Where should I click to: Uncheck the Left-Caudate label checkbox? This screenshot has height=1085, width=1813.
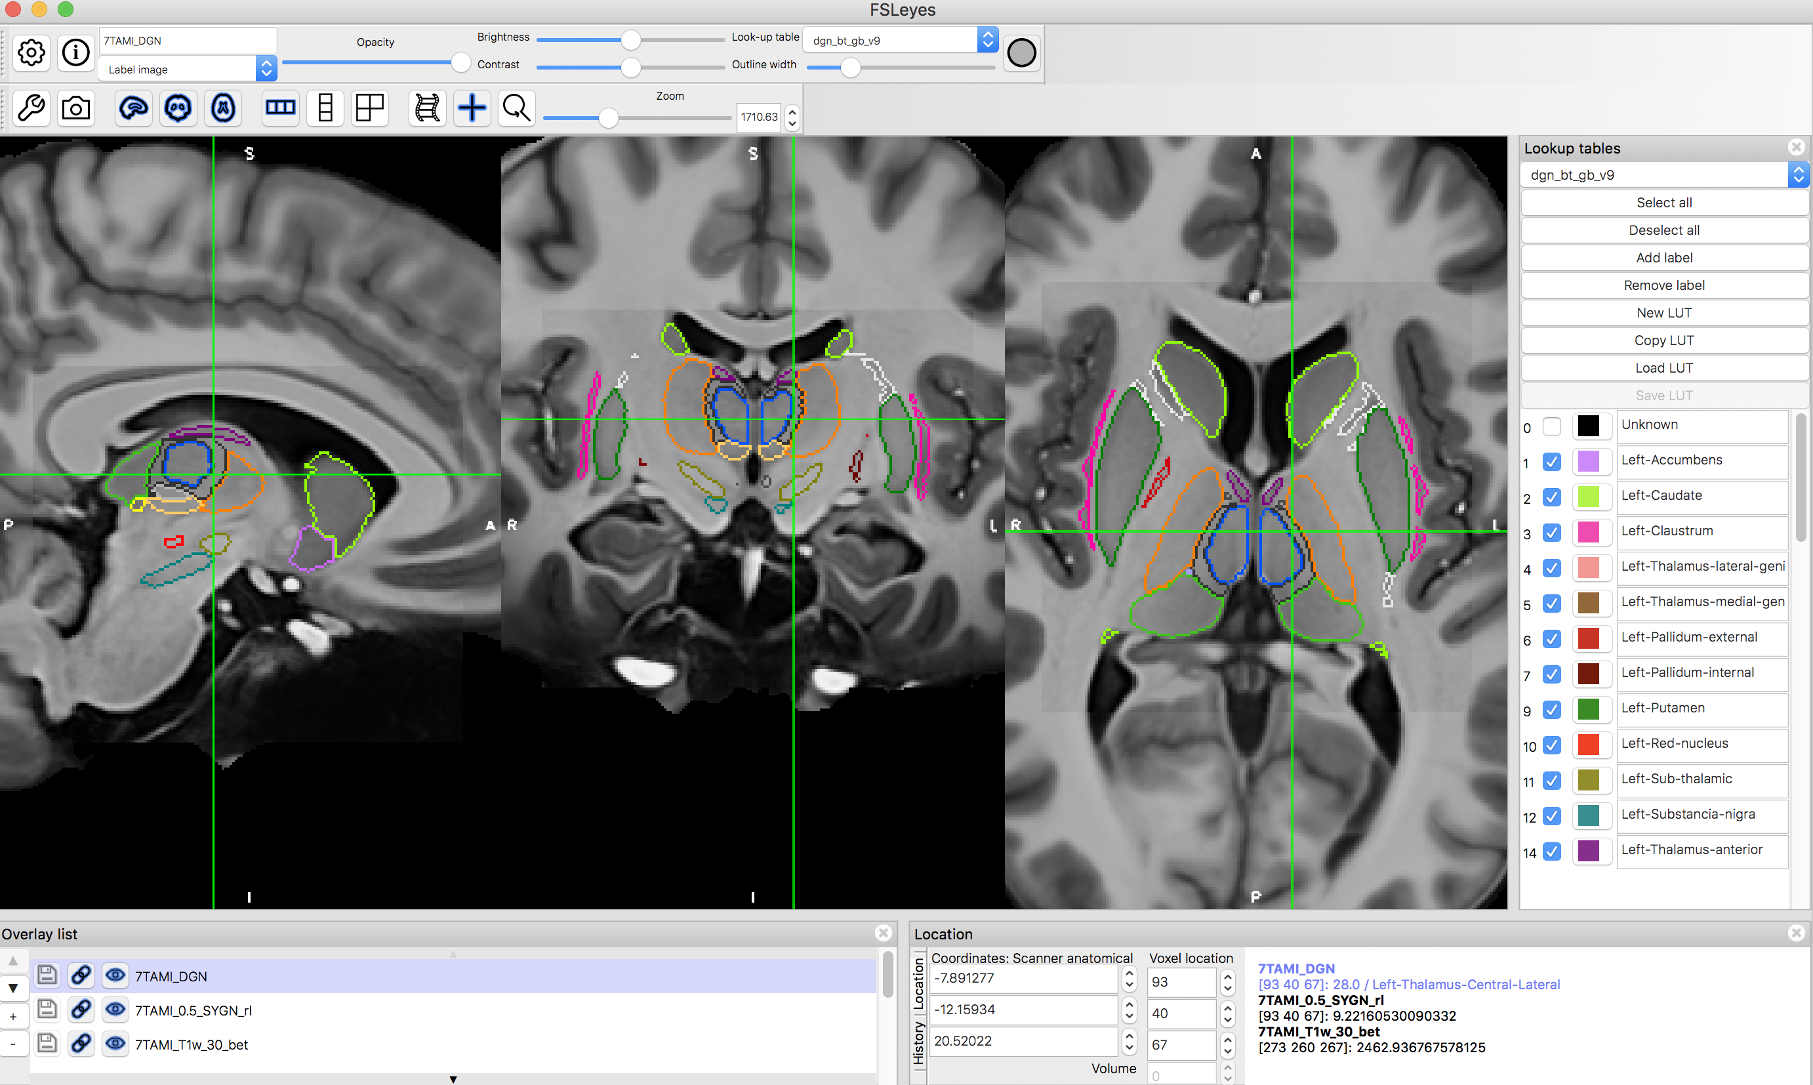point(1551,498)
